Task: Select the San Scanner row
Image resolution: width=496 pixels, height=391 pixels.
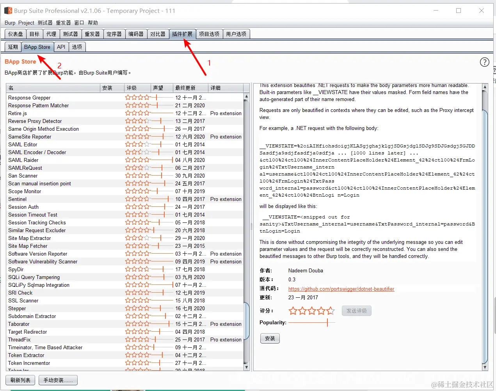Action: [x=125, y=176]
